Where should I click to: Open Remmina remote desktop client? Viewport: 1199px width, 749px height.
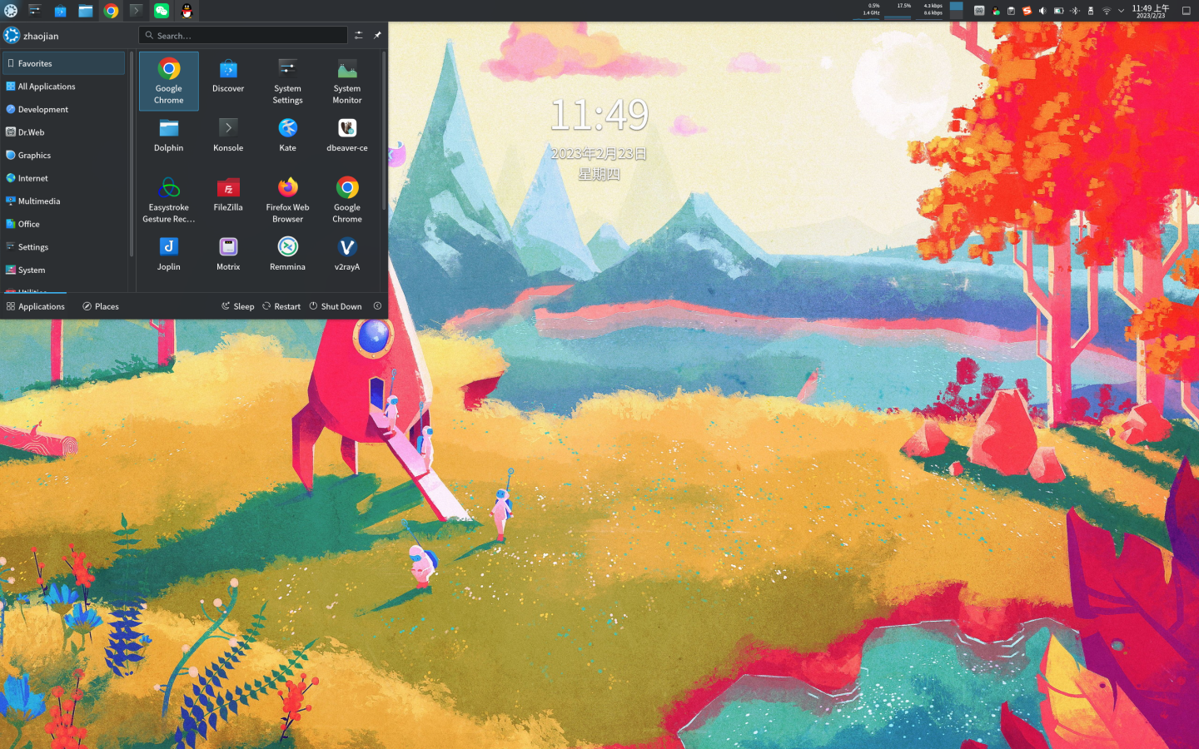click(x=287, y=253)
